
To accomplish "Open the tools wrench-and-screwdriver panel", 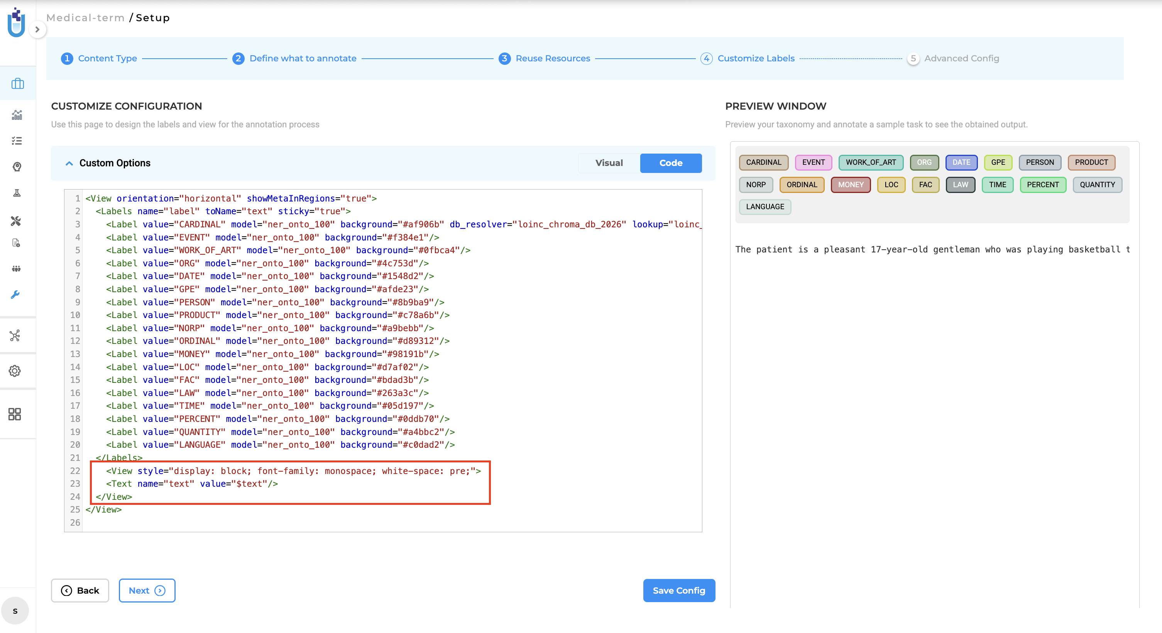I will (16, 221).
